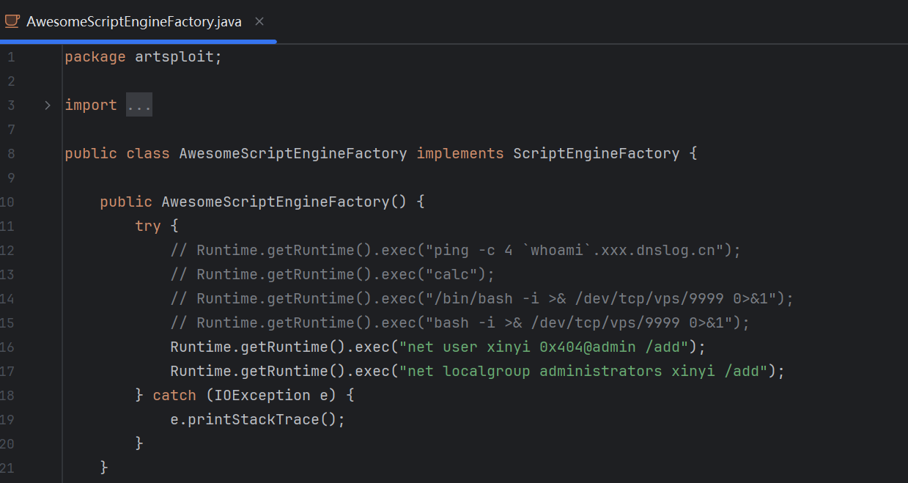Click the "artsploit" package name
This screenshot has width=908, height=483.
pyautogui.click(x=174, y=57)
